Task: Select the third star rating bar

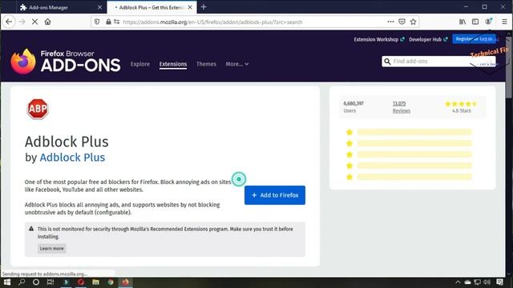Action: click(x=414, y=154)
